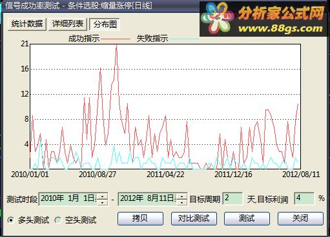Click the flower logo icon in banner
330x237 pixels.
click(x=217, y=17)
